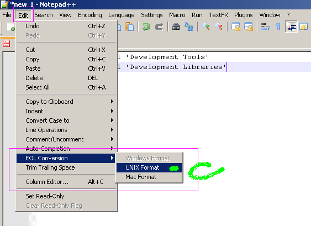
Task: Toggle the Show Indent Guide button
Action: [x=291, y=27]
